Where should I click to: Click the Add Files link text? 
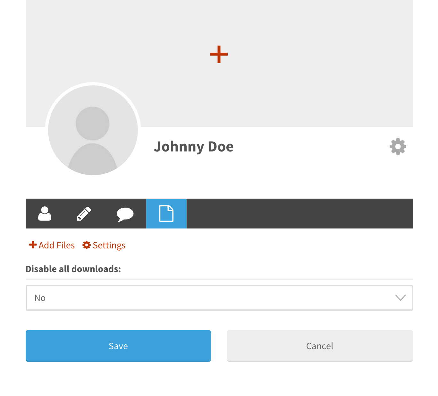coord(57,245)
